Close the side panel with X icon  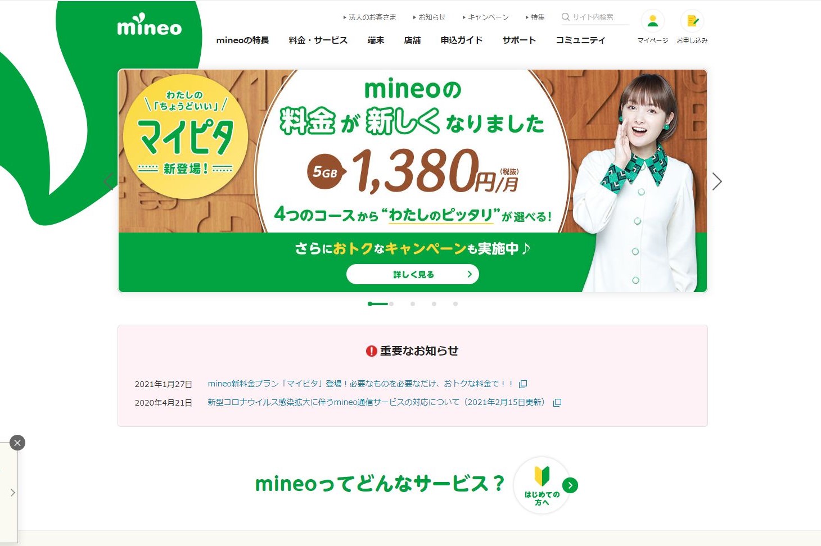[17, 443]
